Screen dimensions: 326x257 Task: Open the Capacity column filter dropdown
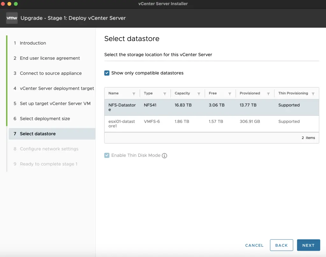pyautogui.click(x=198, y=93)
